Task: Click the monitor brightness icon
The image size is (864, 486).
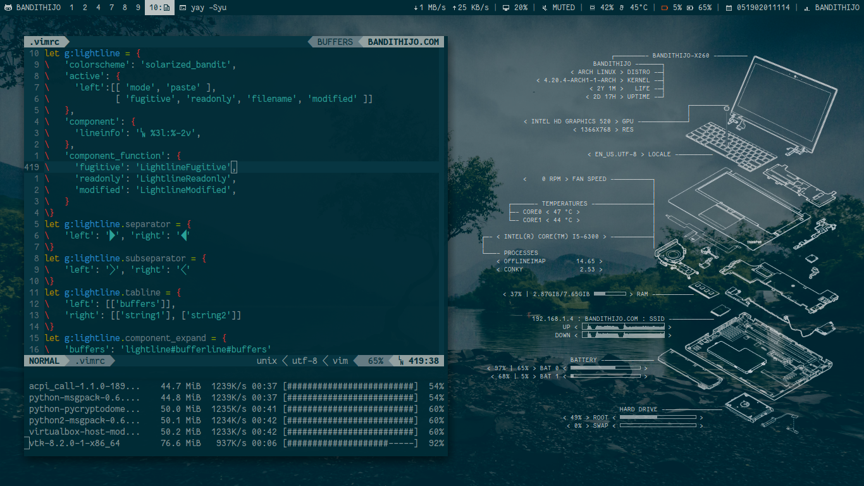Action: click(x=506, y=8)
